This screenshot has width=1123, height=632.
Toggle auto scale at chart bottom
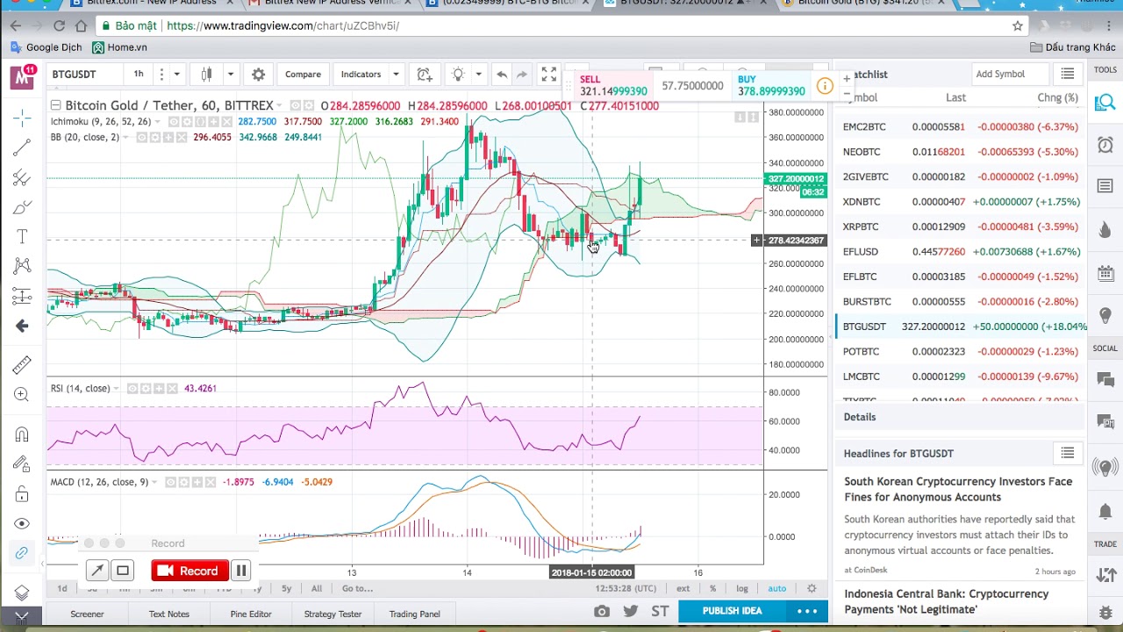pyautogui.click(x=777, y=588)
